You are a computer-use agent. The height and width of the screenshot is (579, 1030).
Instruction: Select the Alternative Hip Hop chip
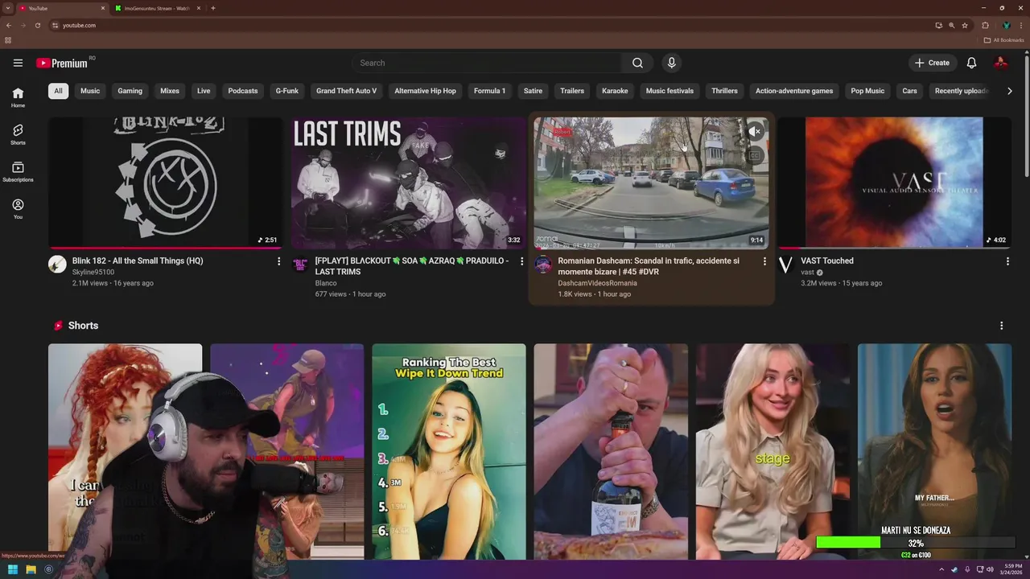click(x=425, y=91)
